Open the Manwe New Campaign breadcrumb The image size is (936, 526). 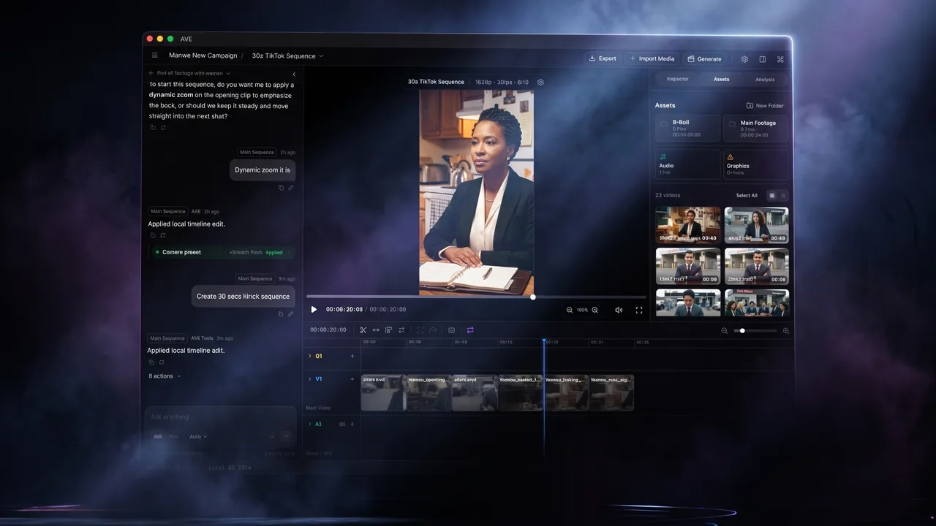tap(203, 56)
